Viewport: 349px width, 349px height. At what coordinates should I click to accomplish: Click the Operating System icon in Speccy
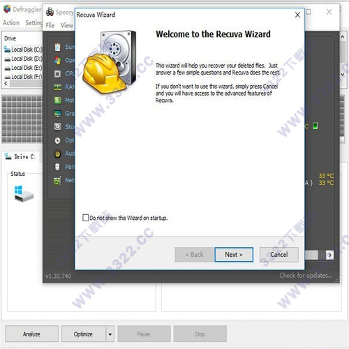coord(57,61)
